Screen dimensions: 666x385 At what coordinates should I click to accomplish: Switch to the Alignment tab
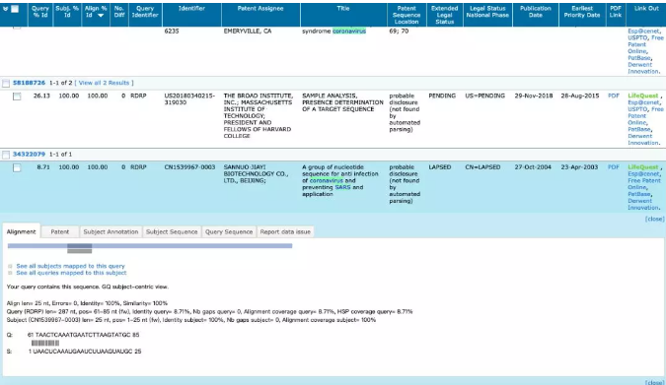(x=22, y=232)
